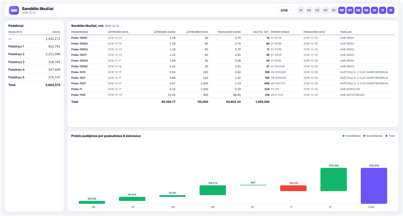
Task: Sort by PADALINYS column header
Action: (x=15, y=32)
